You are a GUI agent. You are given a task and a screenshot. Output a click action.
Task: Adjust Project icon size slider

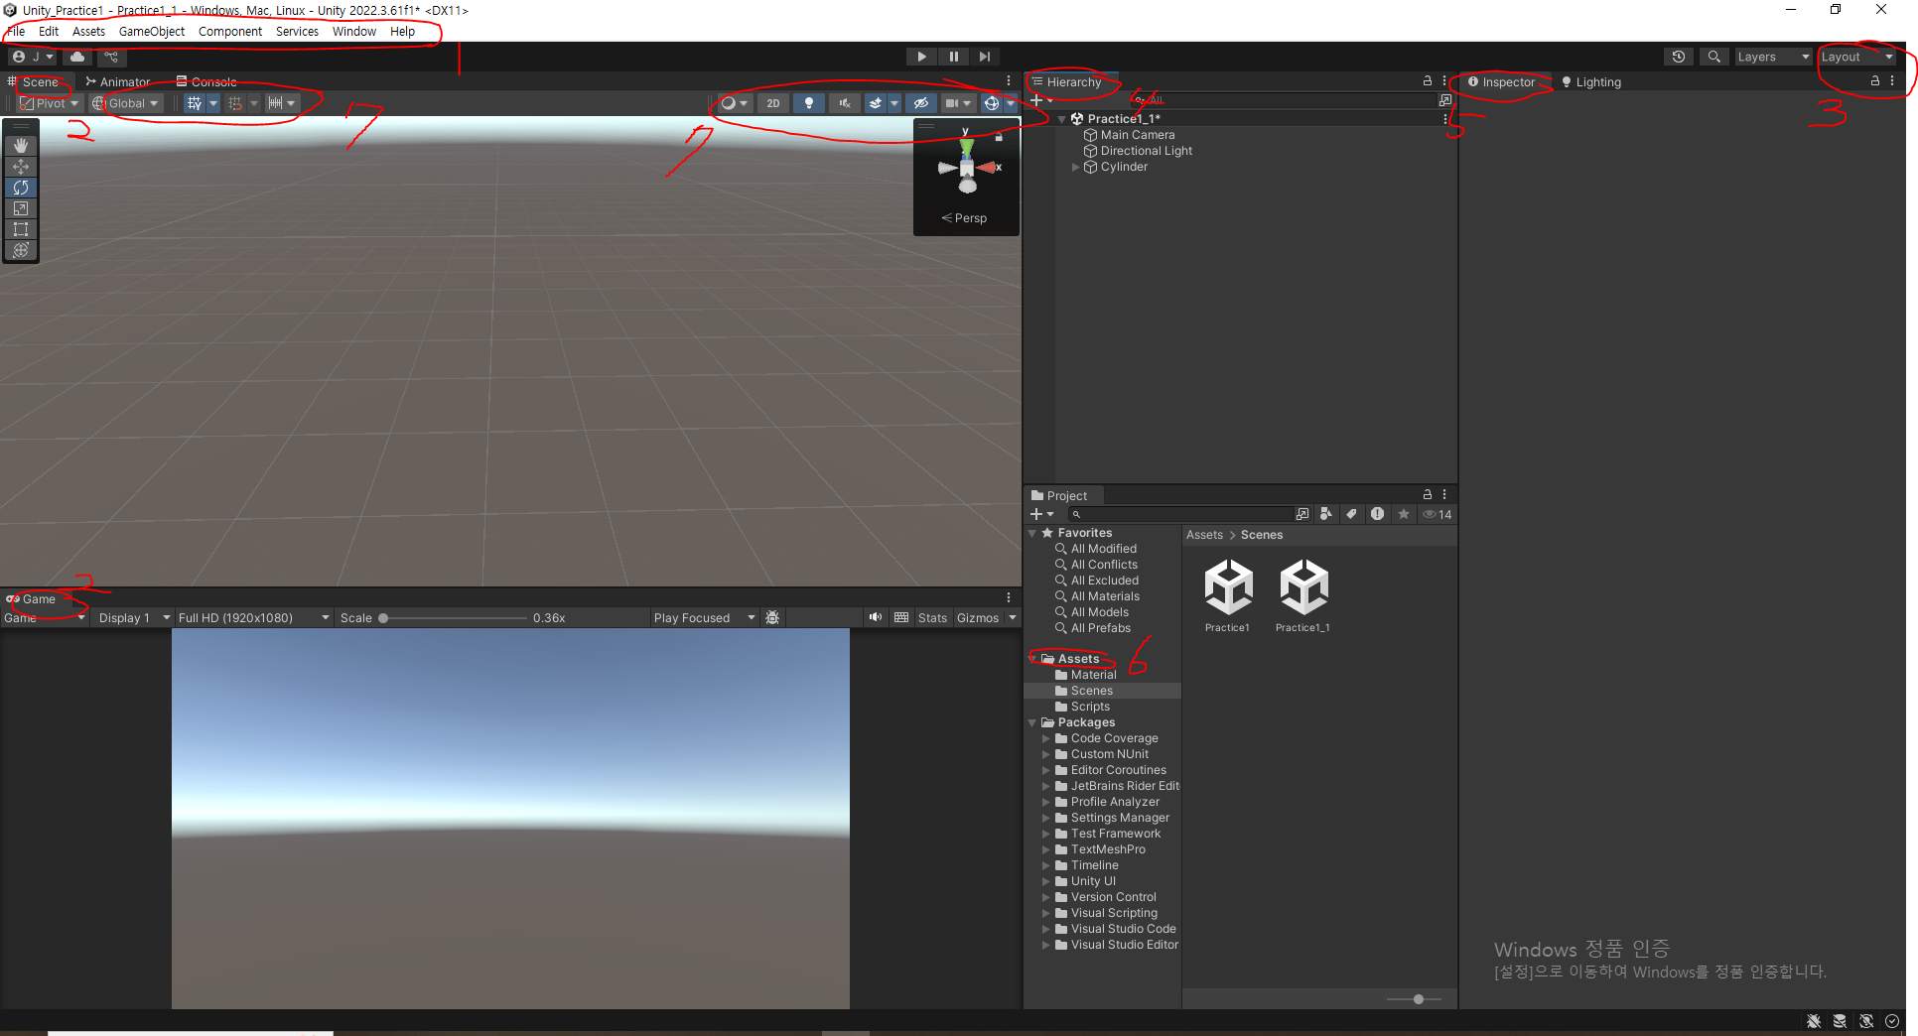tap(1415, 999)
